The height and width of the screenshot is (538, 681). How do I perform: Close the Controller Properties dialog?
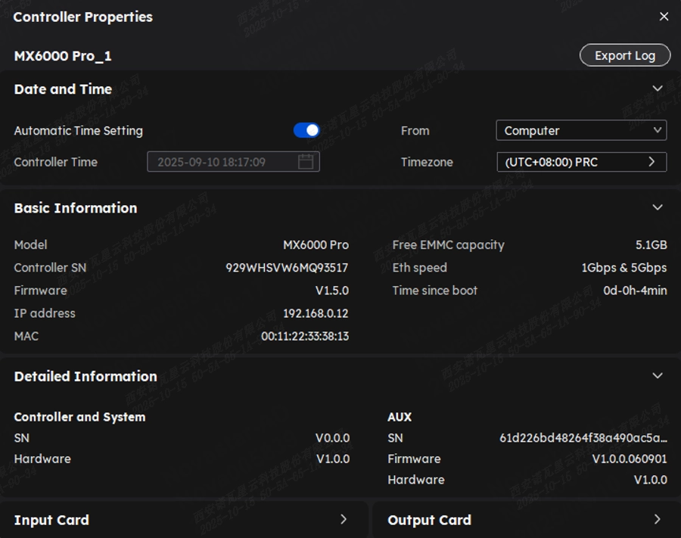(x=664, y=17)
